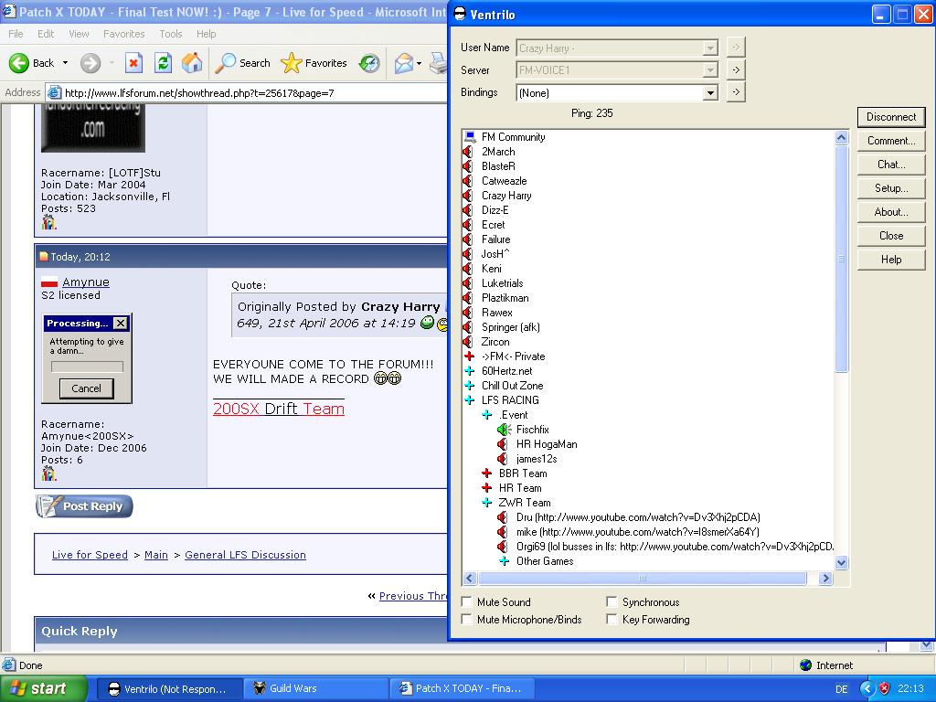Viewport: 936px width, 702px height.
Task: Open IE History toolbar icon
Action: click(369, 63)
